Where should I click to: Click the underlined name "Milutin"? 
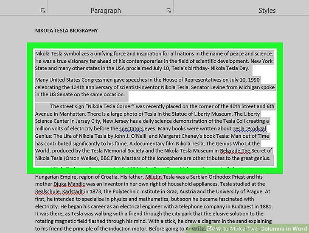tap(154, 177)
